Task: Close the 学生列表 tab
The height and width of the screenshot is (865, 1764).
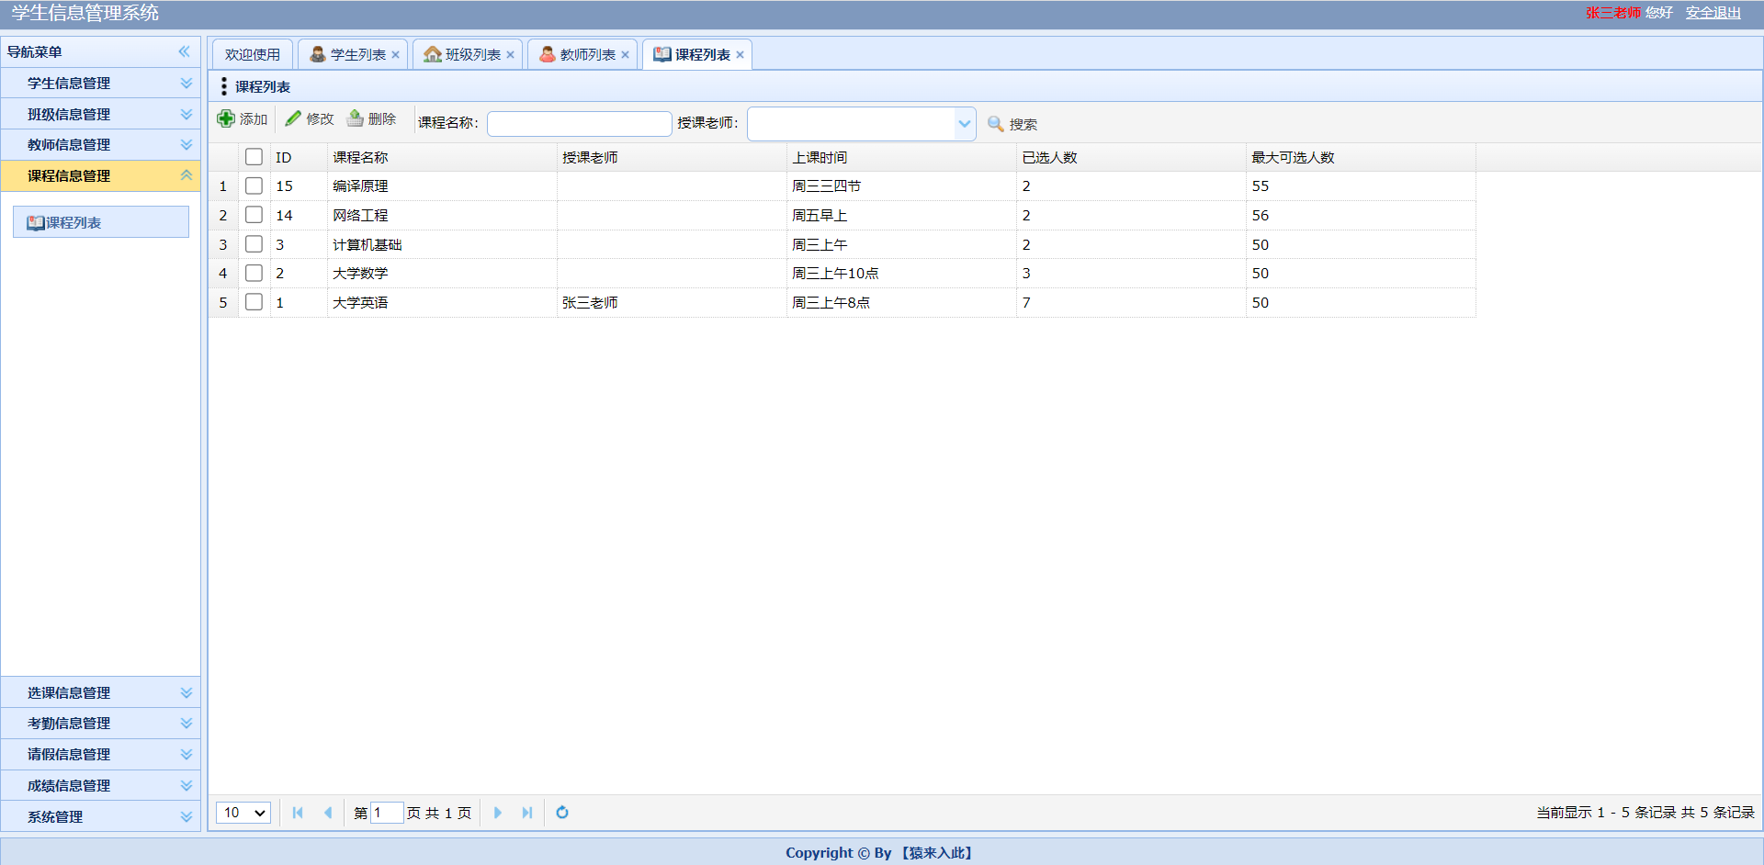Action: pos(396,55)
